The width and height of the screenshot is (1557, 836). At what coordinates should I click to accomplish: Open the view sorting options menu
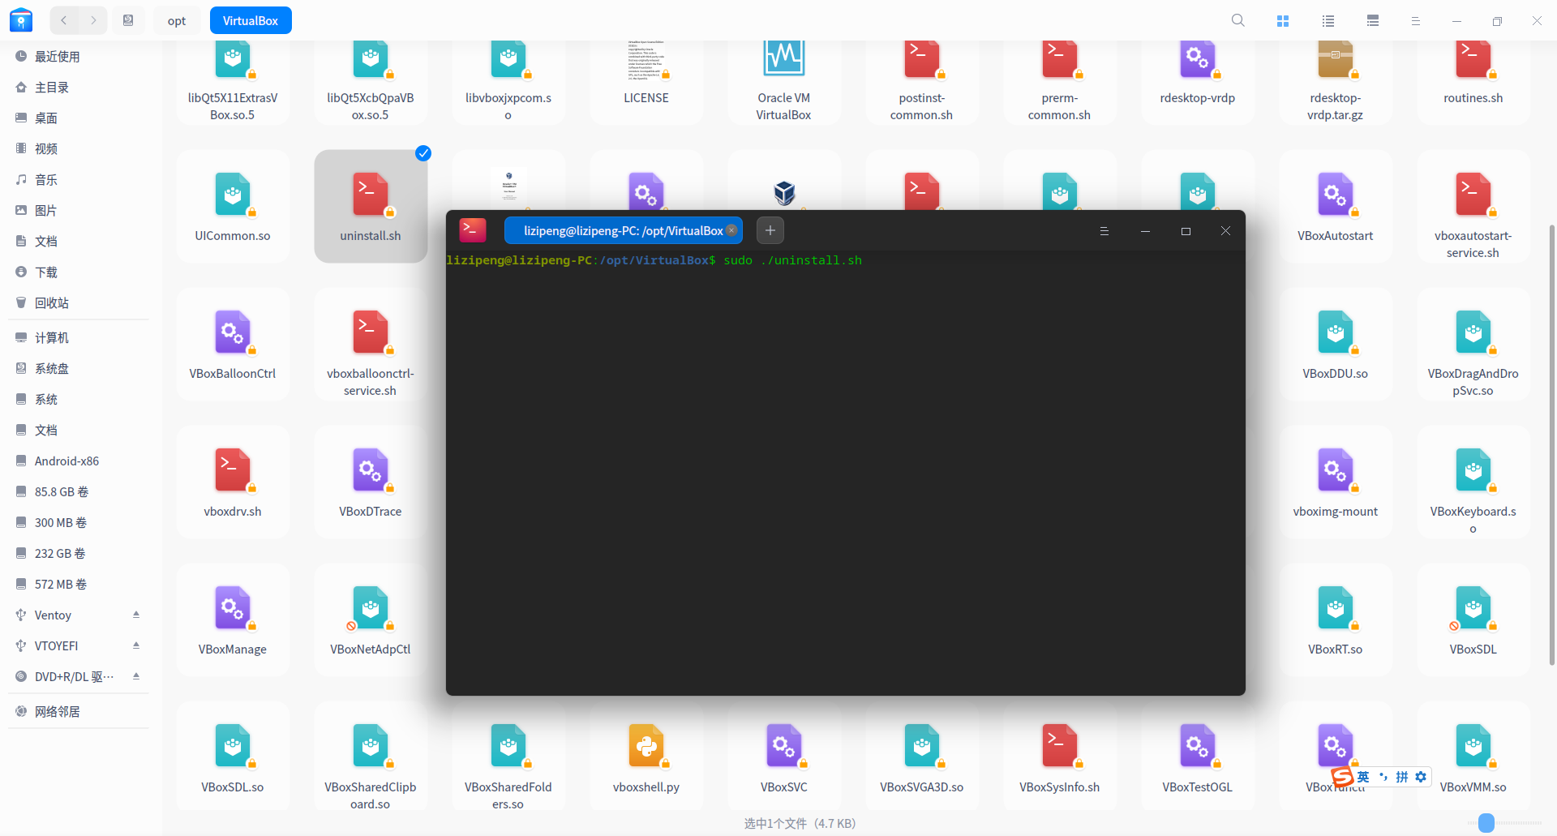1415,20
